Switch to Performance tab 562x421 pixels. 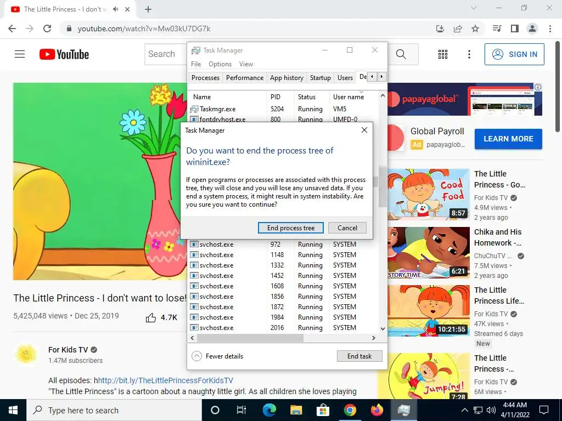(x=244, y=78)
